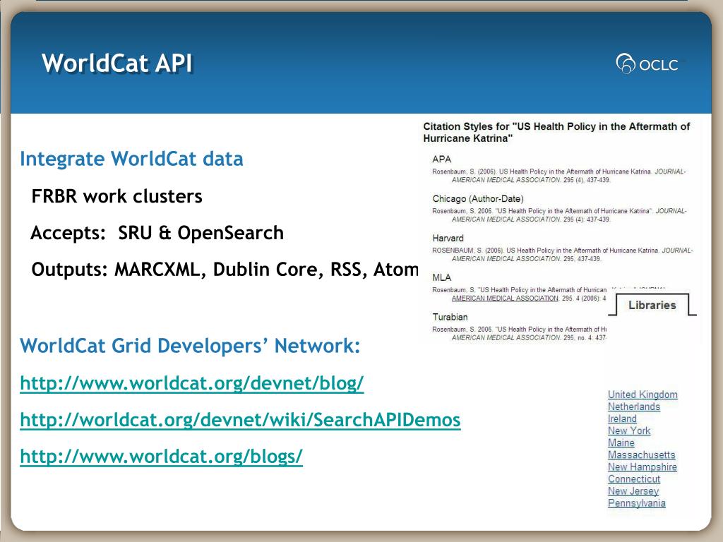Screen dimensions: 723x542
Task: Click the OCLC logo
Action: coord(647,64)
